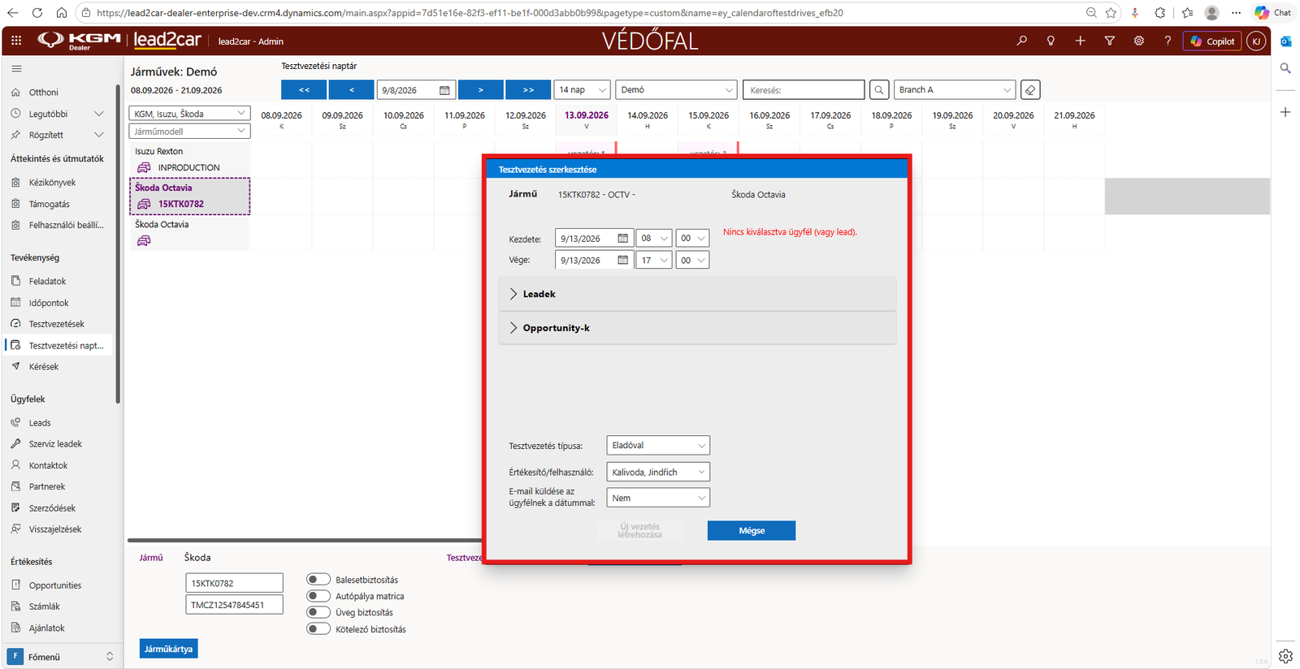The width and height of the screenshot is (1300, 669).
Task: Open the Copilot button in header
Action: 1212,41
